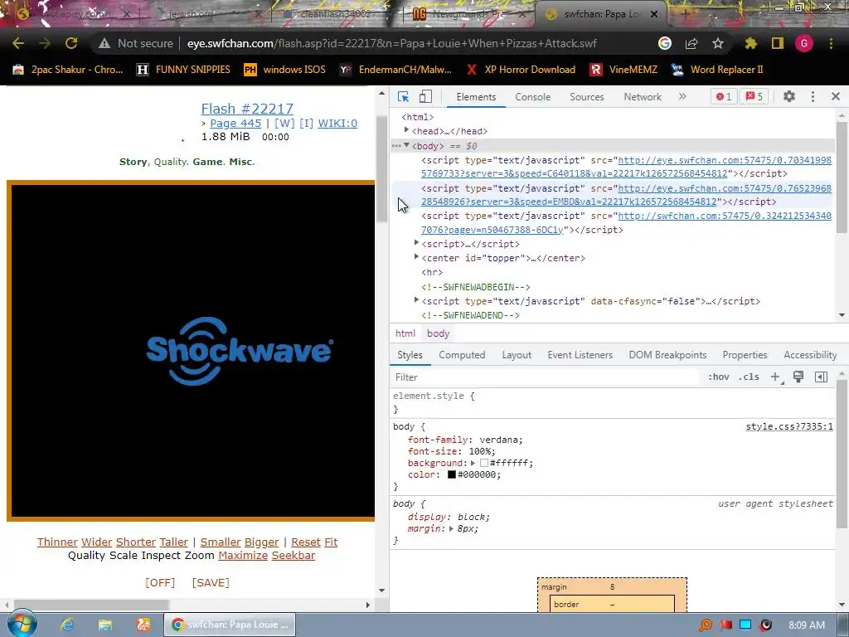This screenshot has height=637, width=849.
Task: Open the DevTools issues counter showing 5
Action: tap(754, 96)
